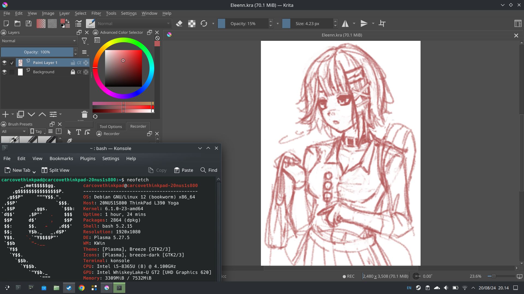The width and height of the screenshot is (524, 294).
Task: Select the Text tool icon
Action: (78, 132)
